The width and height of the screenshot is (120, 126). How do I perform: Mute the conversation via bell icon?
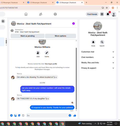click(x=93, y=42)
